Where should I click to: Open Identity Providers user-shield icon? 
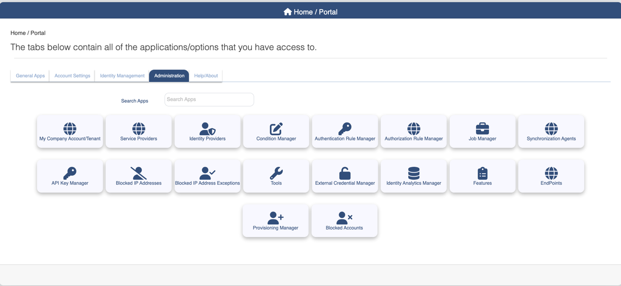(x=208, y=128)
